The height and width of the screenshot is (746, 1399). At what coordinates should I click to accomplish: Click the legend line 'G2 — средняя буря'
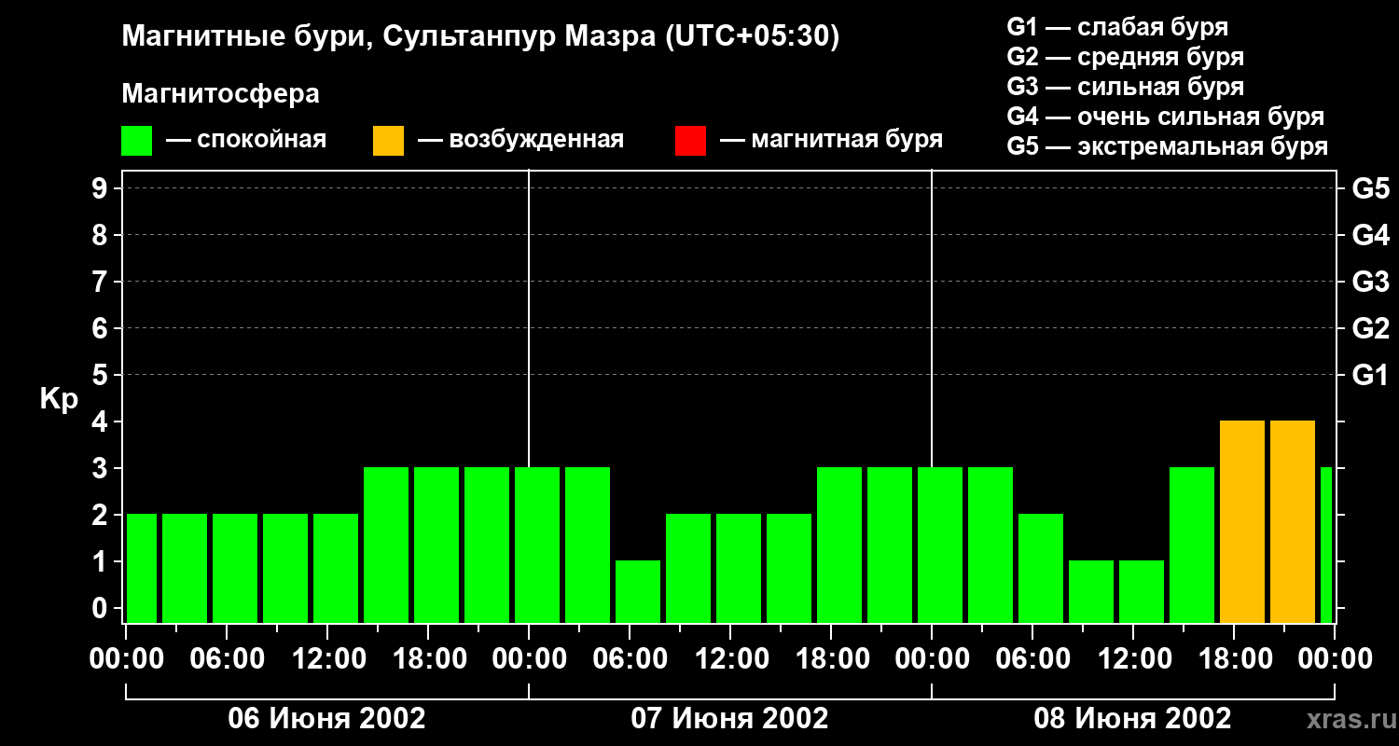pos(1126,57)
